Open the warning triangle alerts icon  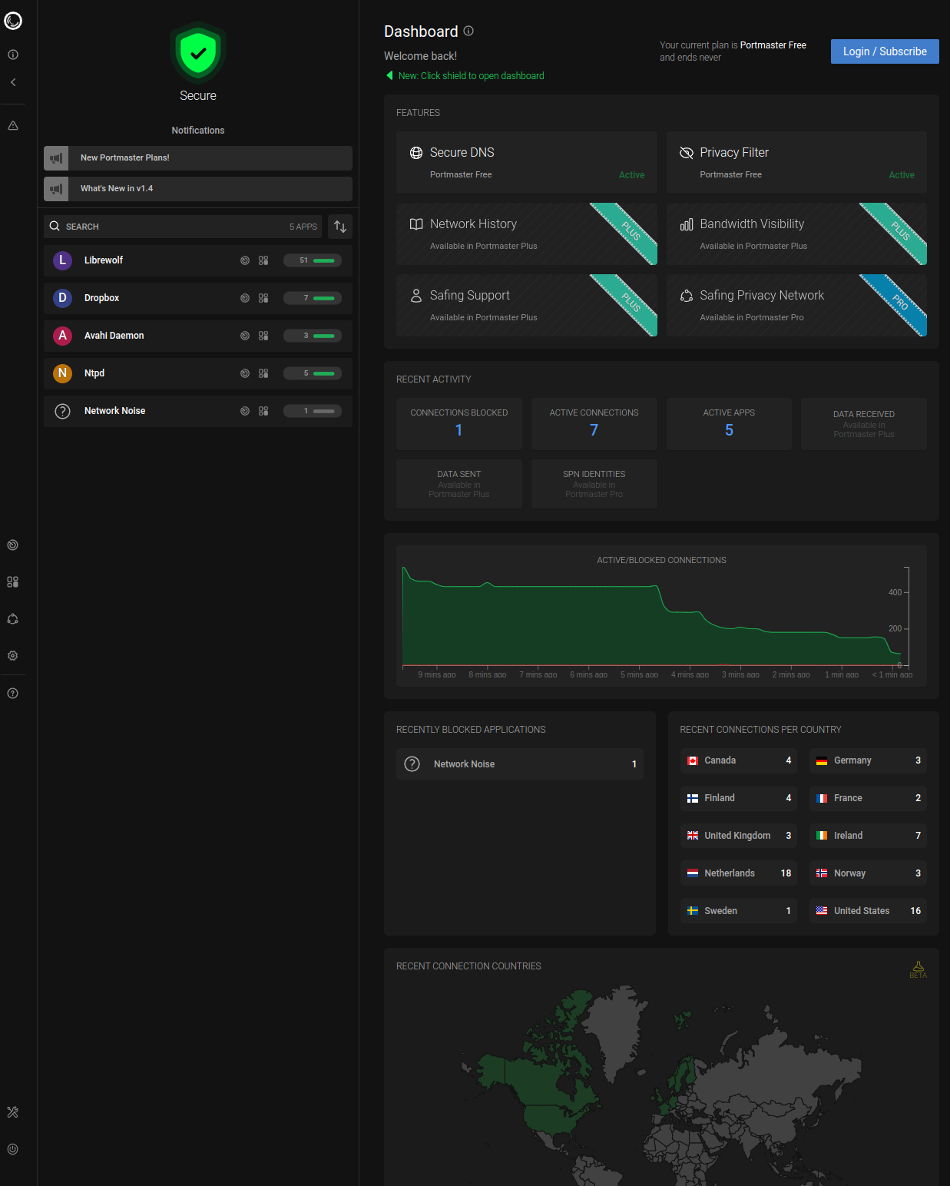13,125
